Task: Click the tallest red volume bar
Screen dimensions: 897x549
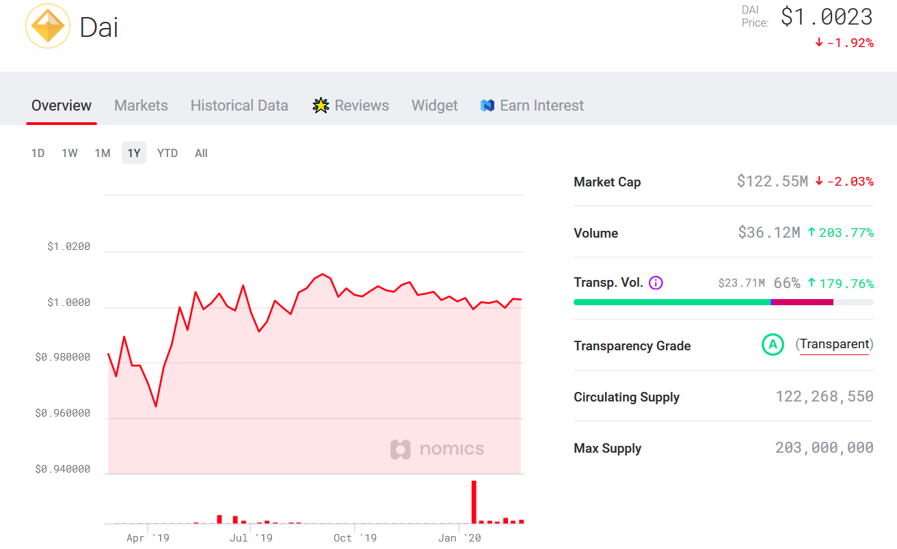Action: (474, 502)
